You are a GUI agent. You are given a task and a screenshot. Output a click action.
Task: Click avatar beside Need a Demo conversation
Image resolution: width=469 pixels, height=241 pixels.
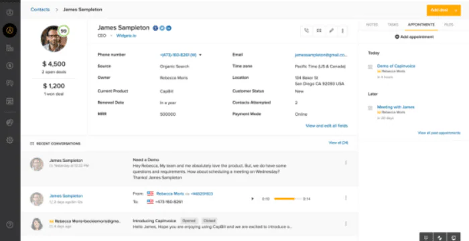37,164
